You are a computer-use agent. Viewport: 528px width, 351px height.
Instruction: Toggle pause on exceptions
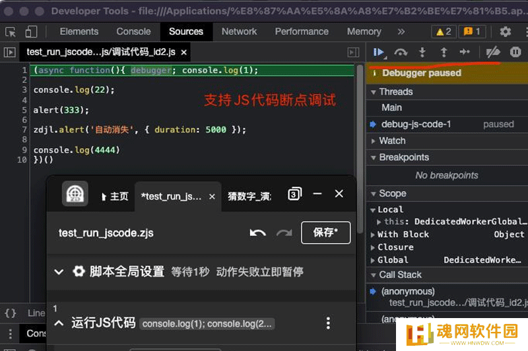point(515,52)
